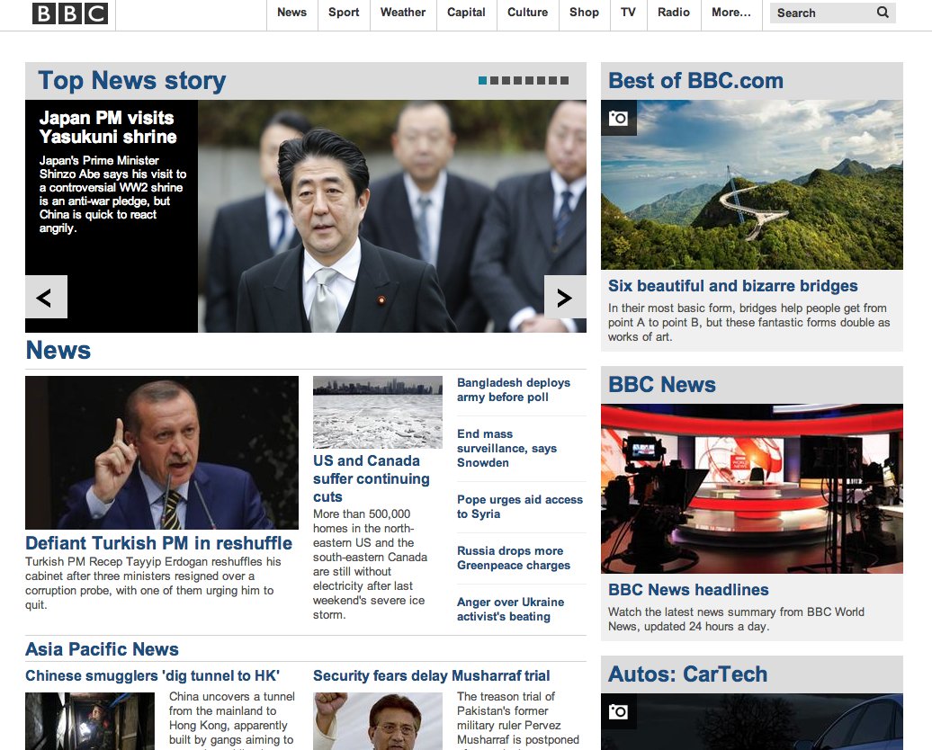Viewport: 932px width, 750px height.
Task: Open 'Bangladesh deploys army before poll' link
Action: [514, 390]
